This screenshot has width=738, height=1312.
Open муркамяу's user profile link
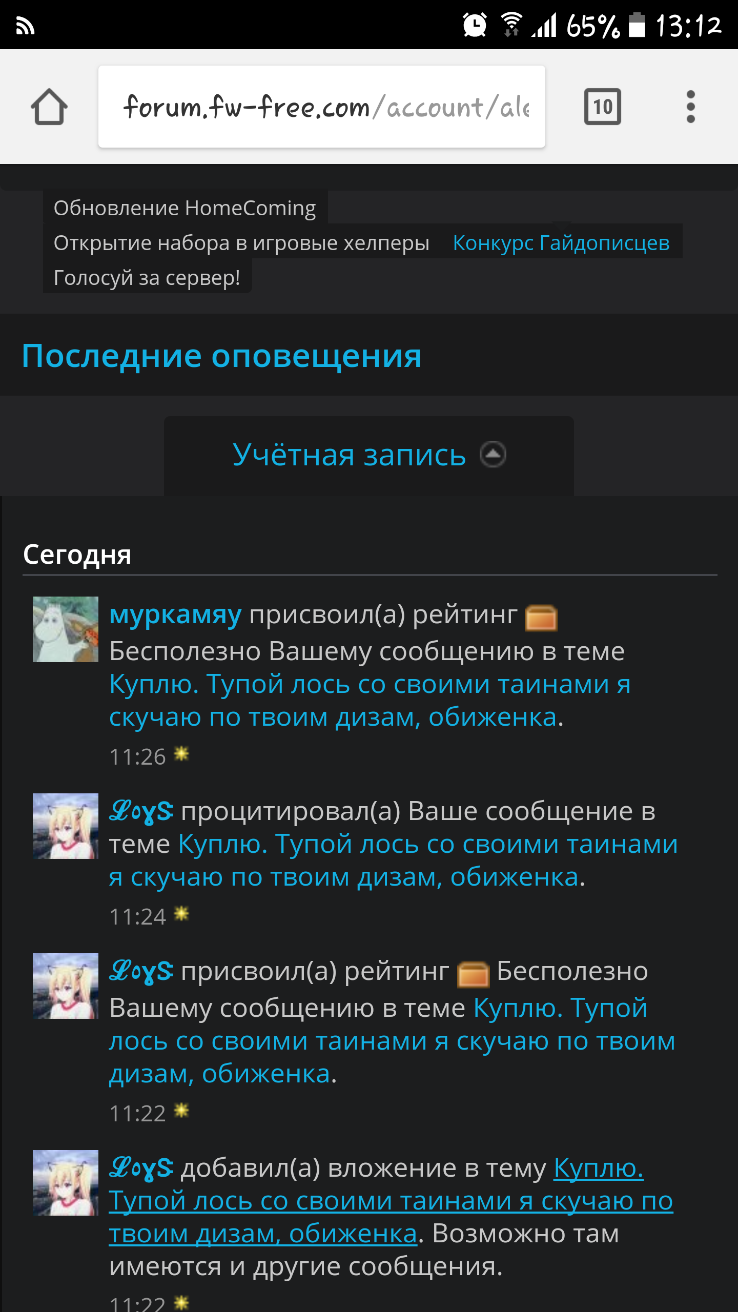click(175, 614)
